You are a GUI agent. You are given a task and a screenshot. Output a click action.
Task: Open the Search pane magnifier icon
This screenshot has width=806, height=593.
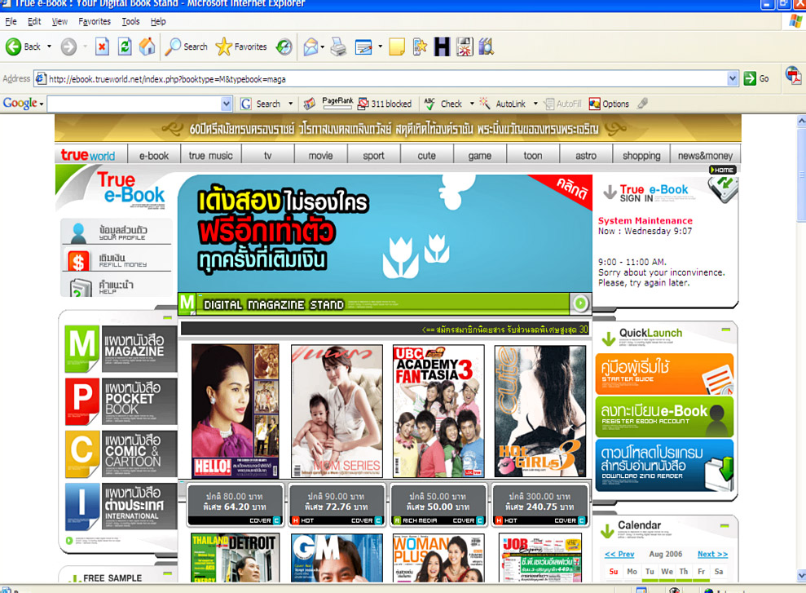[186, 46]
